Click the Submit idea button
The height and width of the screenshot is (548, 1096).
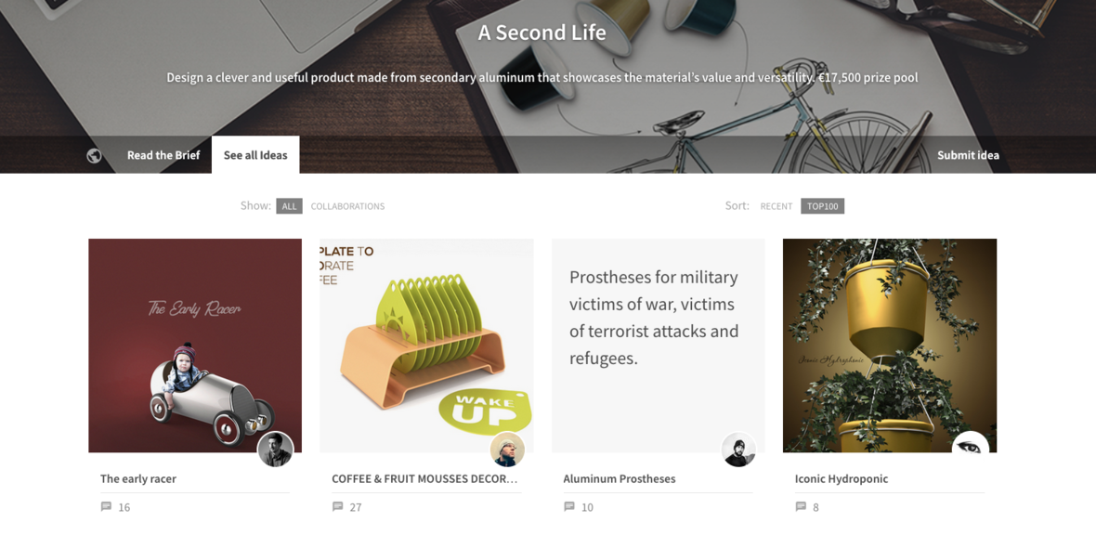point(968,155)
